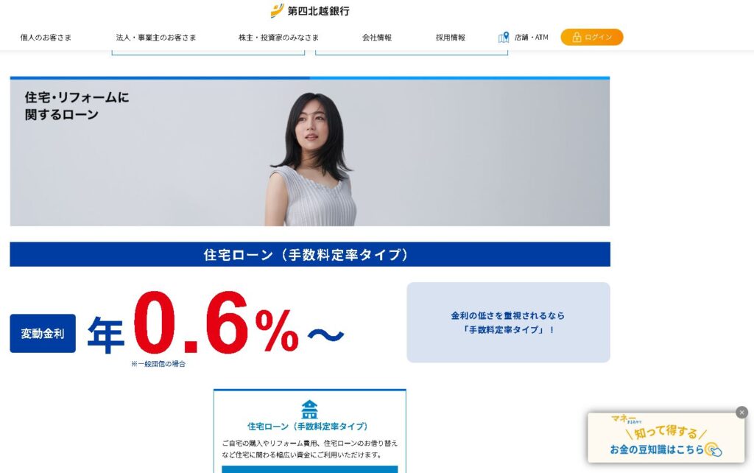Viewport: 754px width, 473px height.
Task: Click お金の豆知識はこちら popup banner
Action: tap(666, 438)
